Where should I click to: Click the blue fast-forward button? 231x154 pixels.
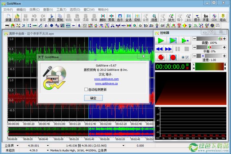click(x=168, y=49)
